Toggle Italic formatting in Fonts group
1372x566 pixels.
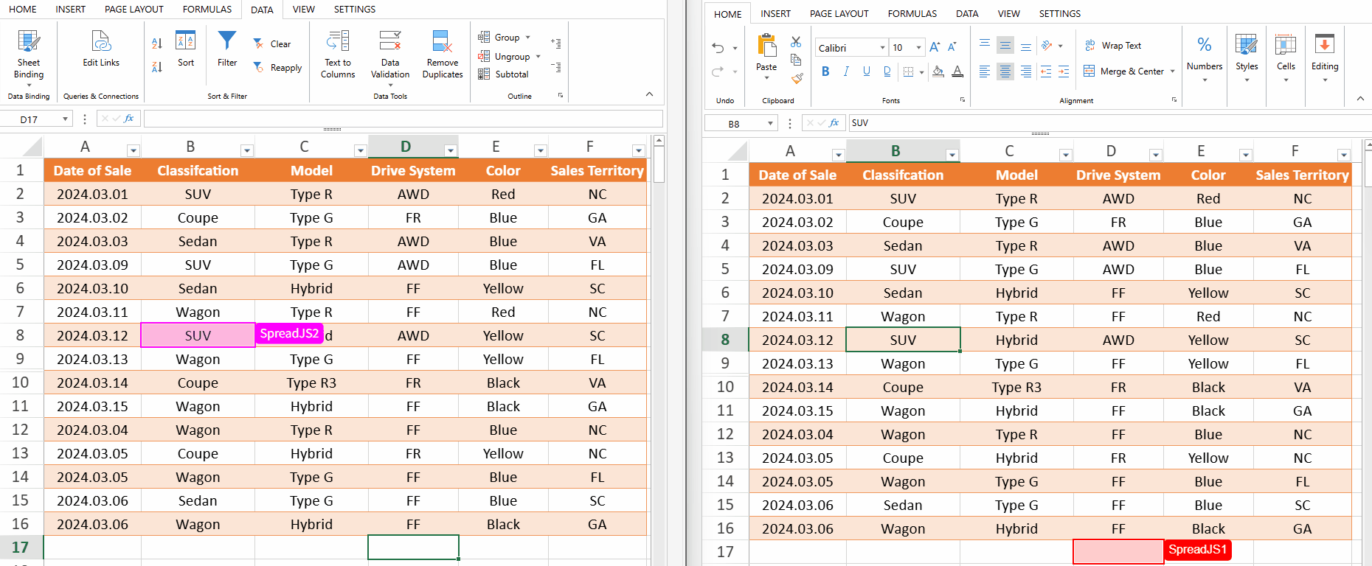pyautogui.click(x=846, y=71)
